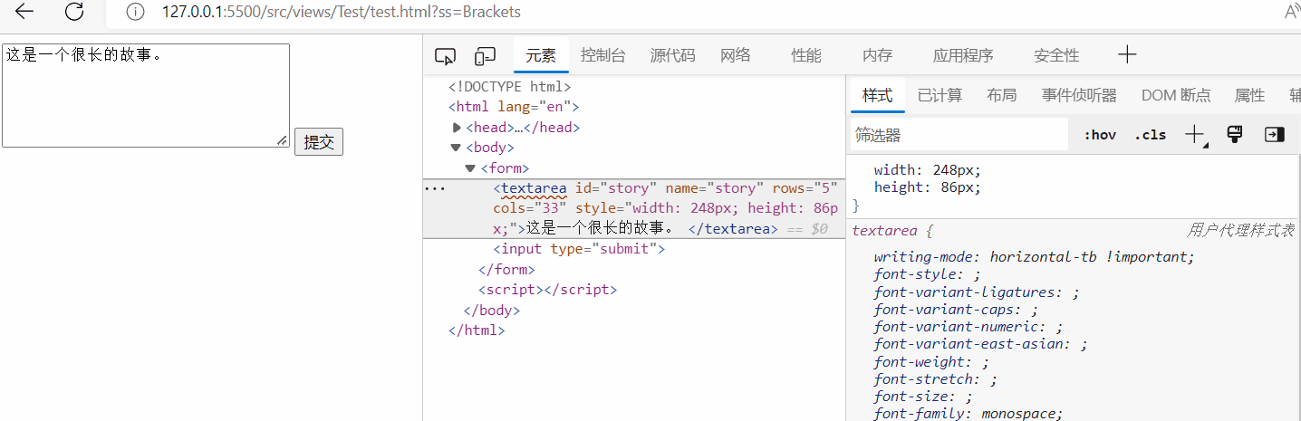Viewport: 1301px width, 421px height.
Task: Select the 样式 styles subtab
Action: (877, 95)
